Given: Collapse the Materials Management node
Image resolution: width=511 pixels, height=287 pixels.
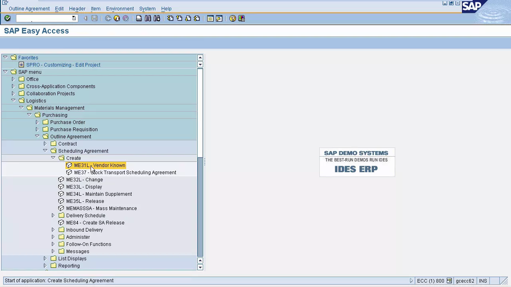Looking at the screenshot, I should pos(21,108).
